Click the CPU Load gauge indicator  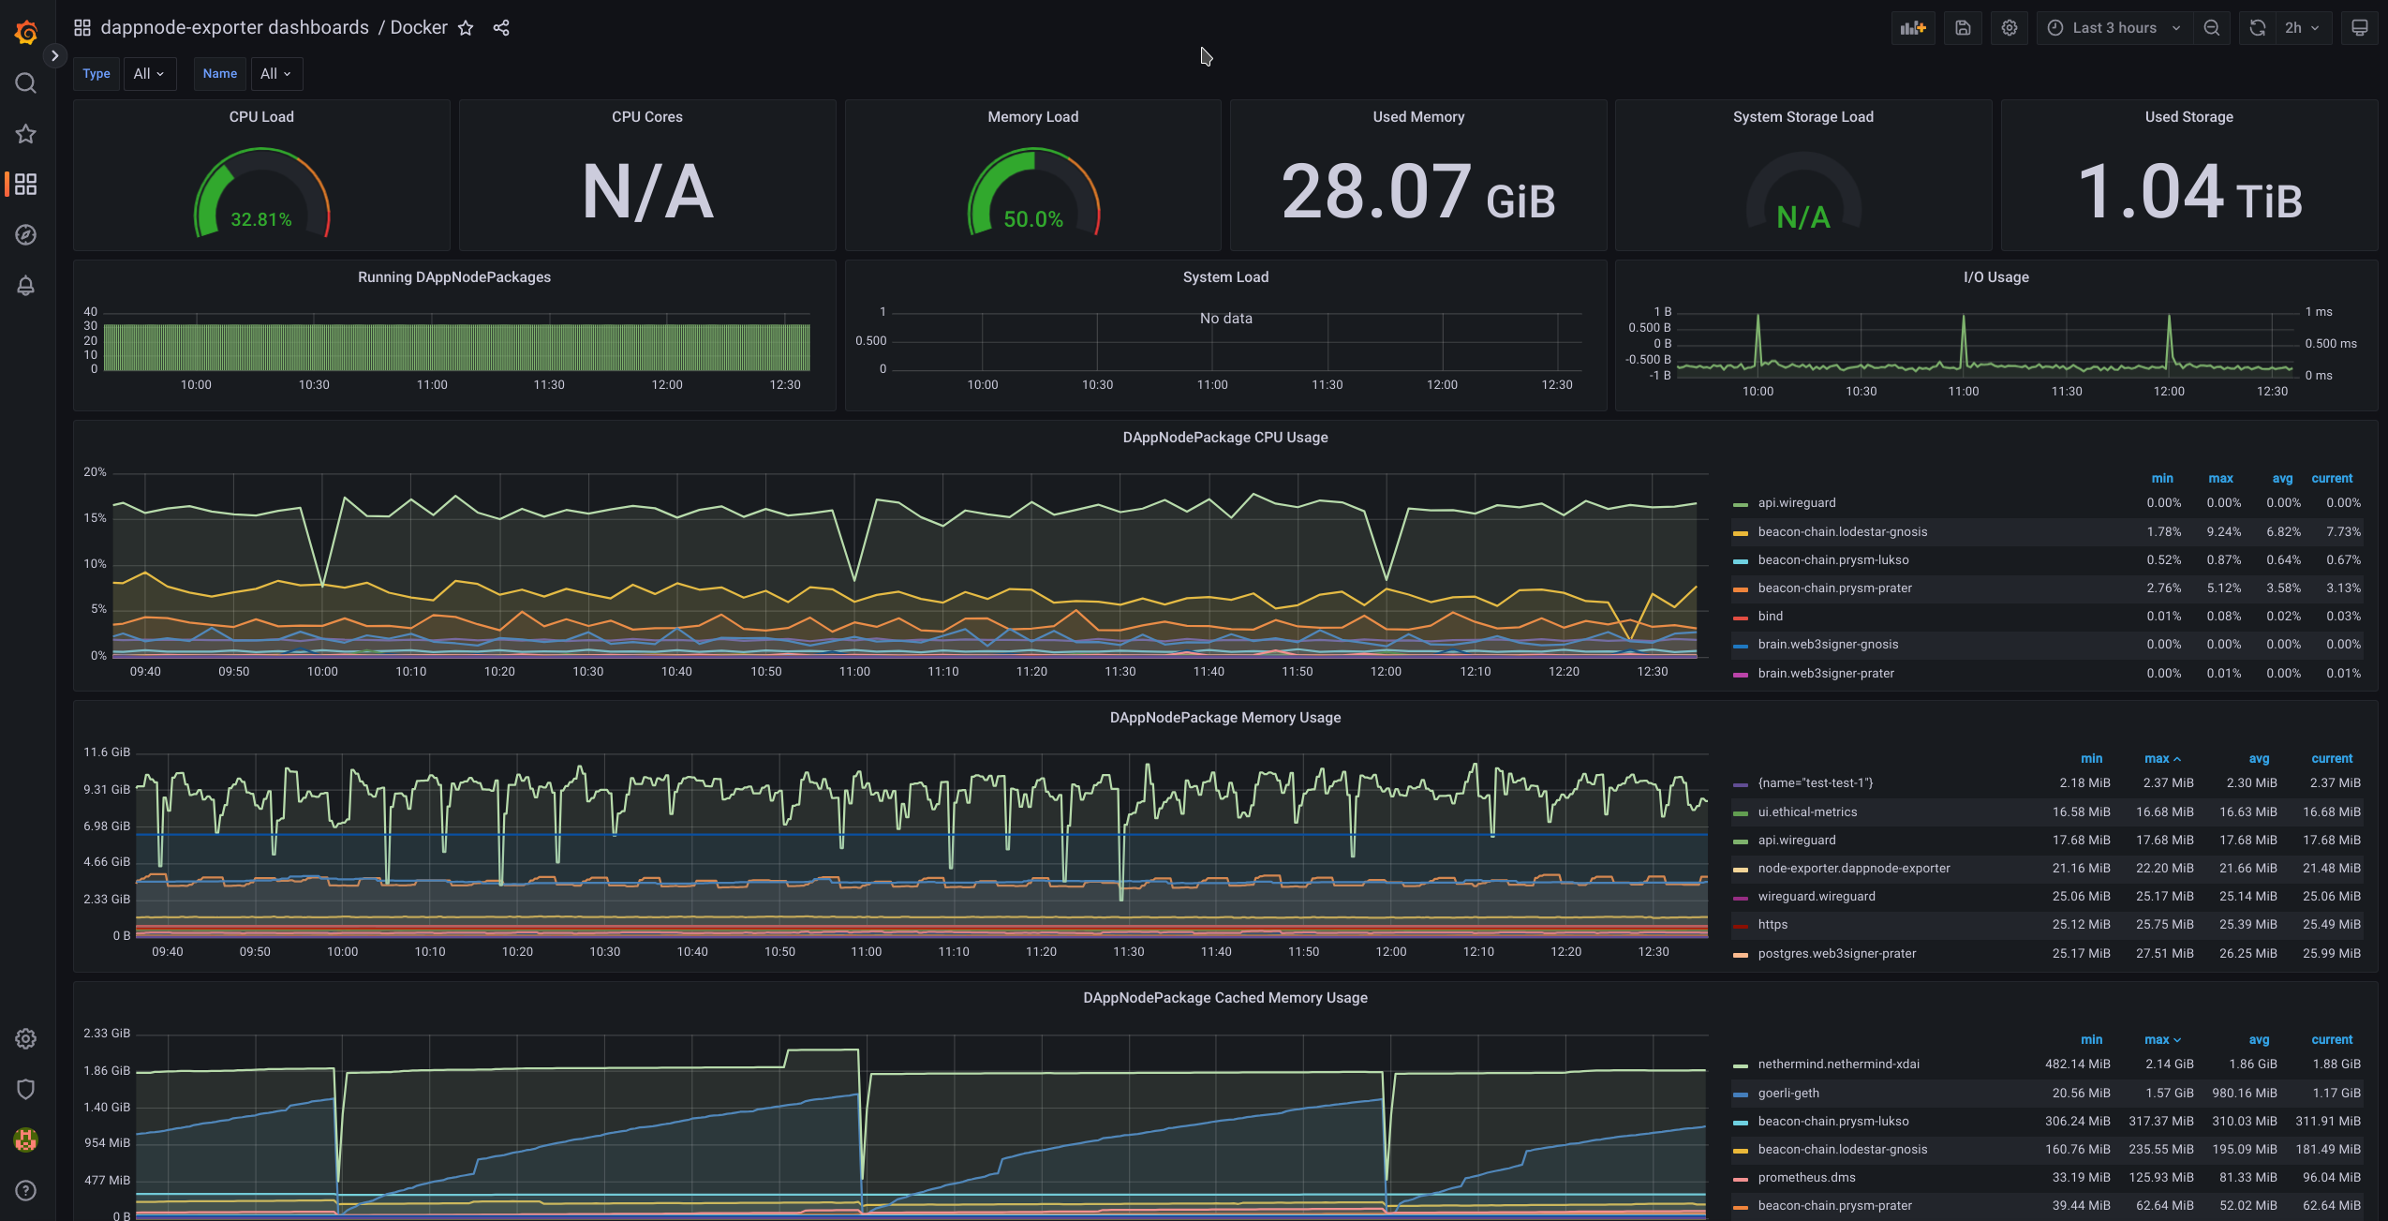coord(260,186)
